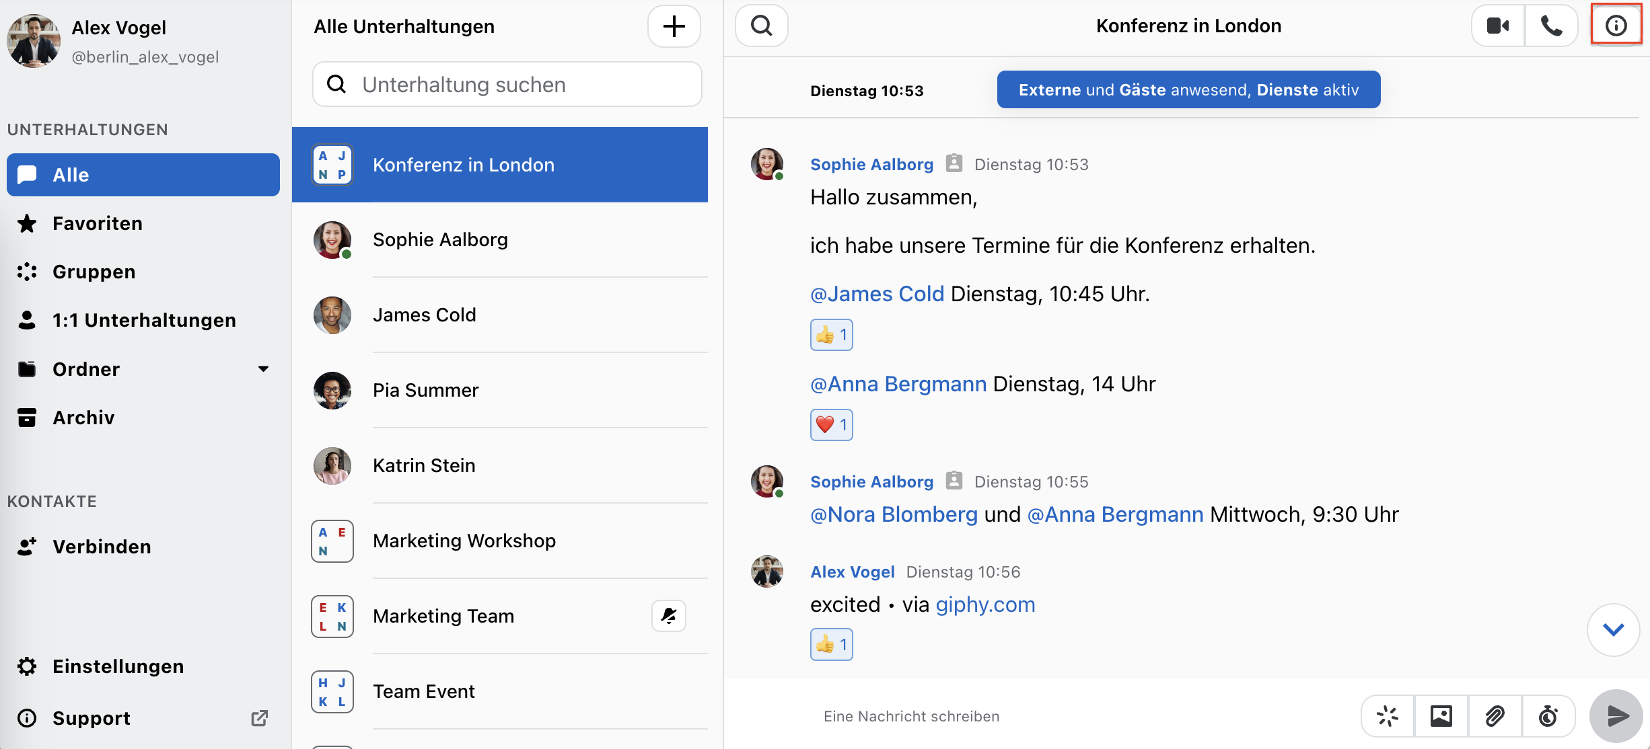This screenshot has width=1650, height=749.
Task: Click the Unterhaltung suchen search field
Action: point(507,85)
